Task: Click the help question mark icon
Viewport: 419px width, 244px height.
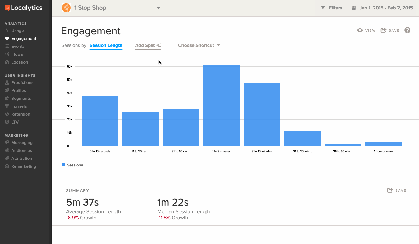Action: pos(407,30)
